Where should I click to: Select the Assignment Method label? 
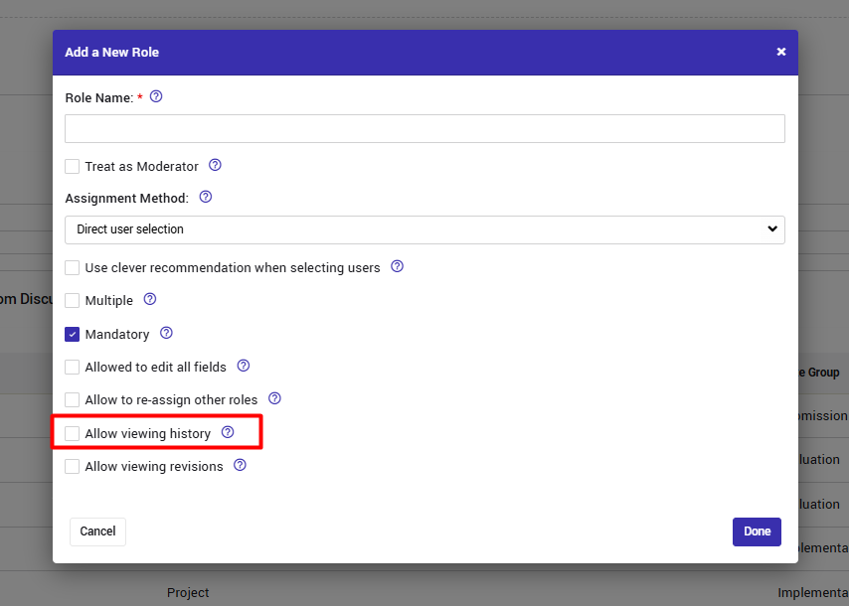tap(126, 199)
